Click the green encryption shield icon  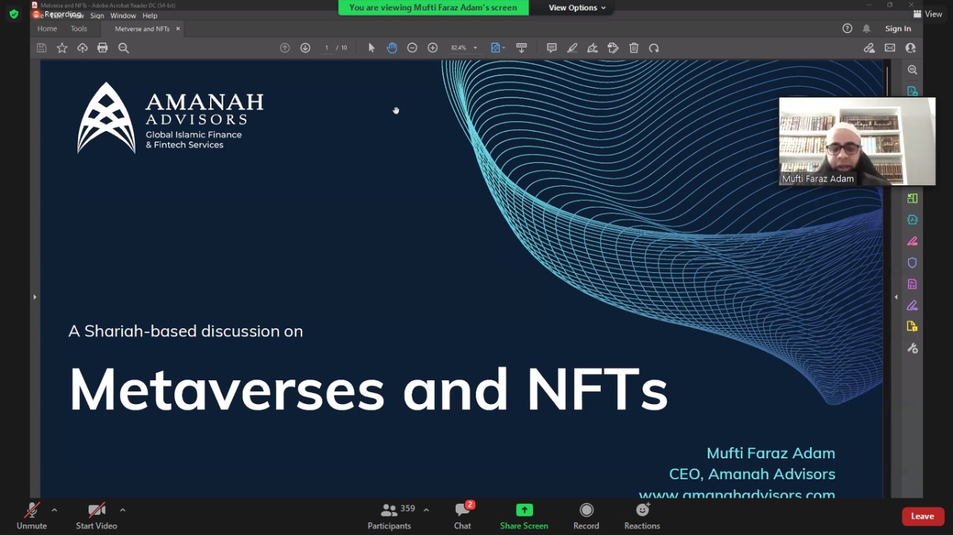click(x=13, y=13)
